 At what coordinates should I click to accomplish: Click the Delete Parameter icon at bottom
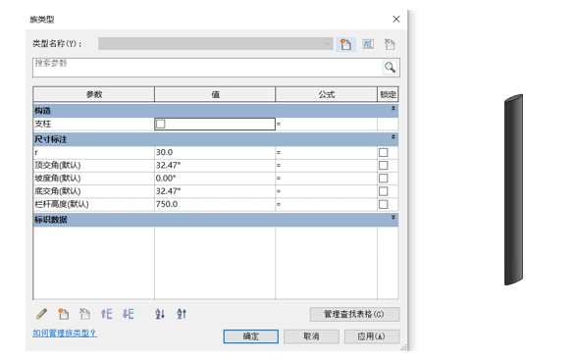tap(85, 314)
